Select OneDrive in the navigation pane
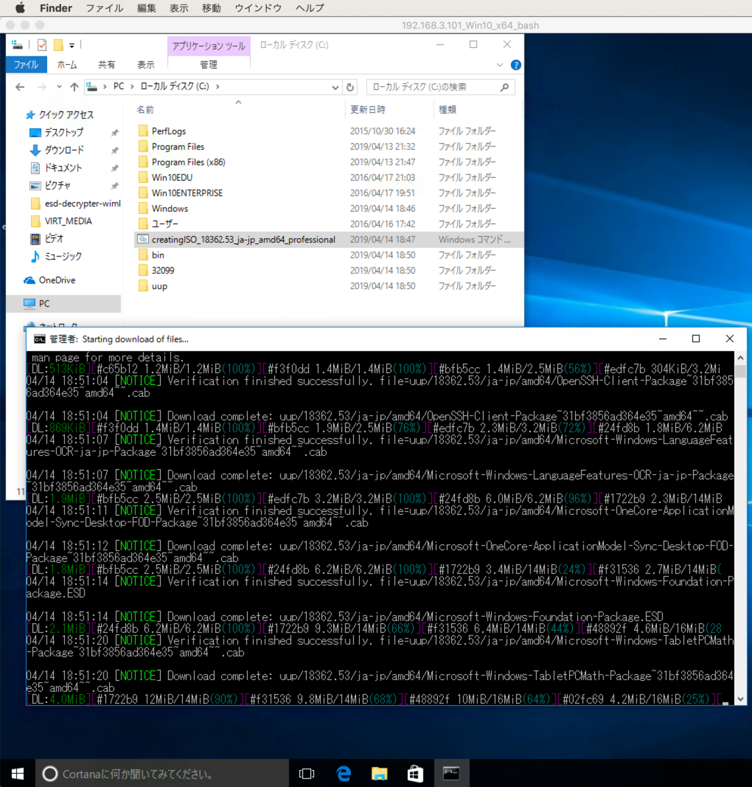 point(56,280)
